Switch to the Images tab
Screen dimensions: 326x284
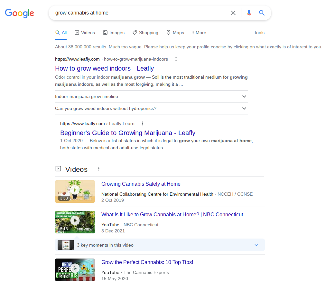(114, 33)
